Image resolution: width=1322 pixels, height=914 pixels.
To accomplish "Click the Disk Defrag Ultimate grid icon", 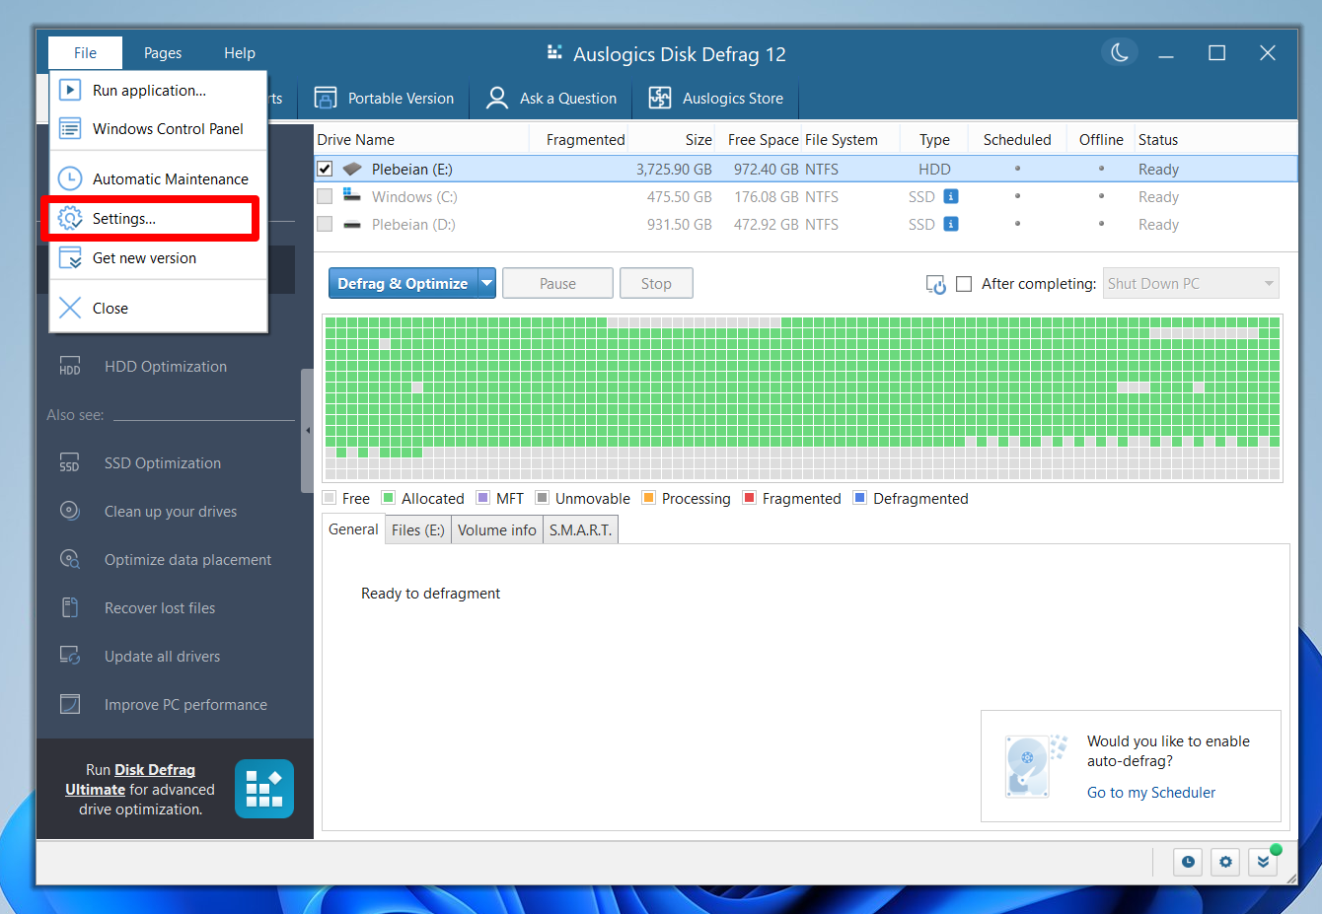I will [x=263, y=789].
